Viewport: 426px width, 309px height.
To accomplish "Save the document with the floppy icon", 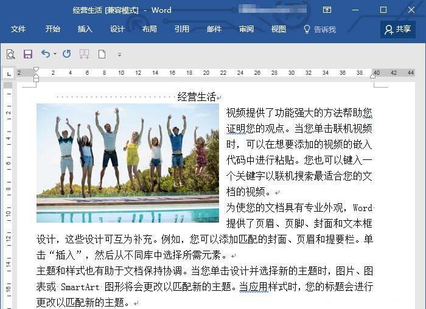I will coord(28,54).
